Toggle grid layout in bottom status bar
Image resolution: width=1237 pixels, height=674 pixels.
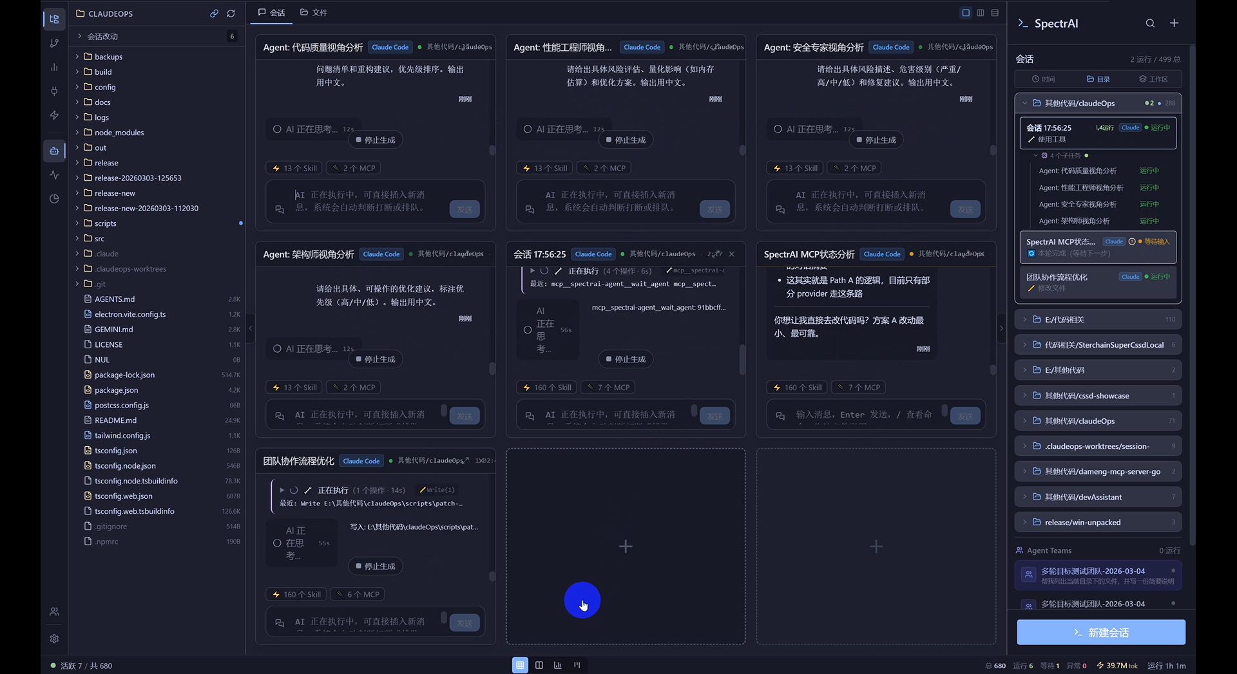pyautogui.click(x=520, y=665)
